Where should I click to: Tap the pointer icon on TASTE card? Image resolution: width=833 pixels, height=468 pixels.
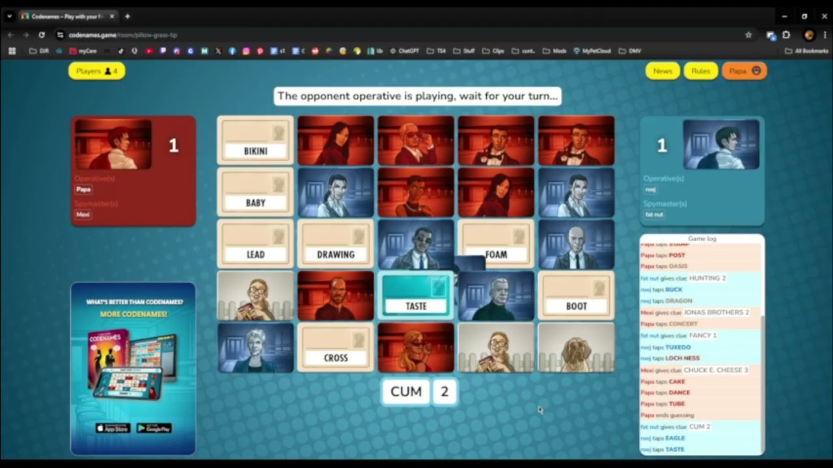click(x=439, y=289)
